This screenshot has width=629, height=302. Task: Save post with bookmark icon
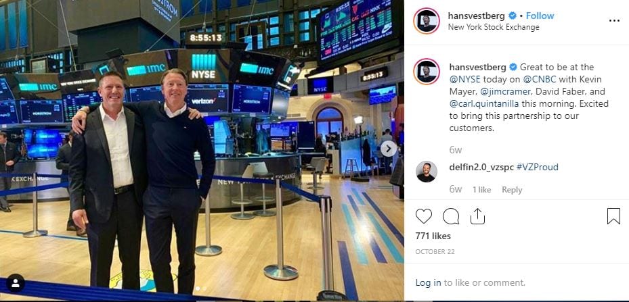613,216
